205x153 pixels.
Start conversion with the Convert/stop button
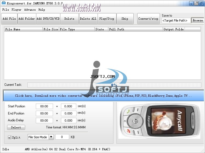pyautogui.click(x=148, y=19)
